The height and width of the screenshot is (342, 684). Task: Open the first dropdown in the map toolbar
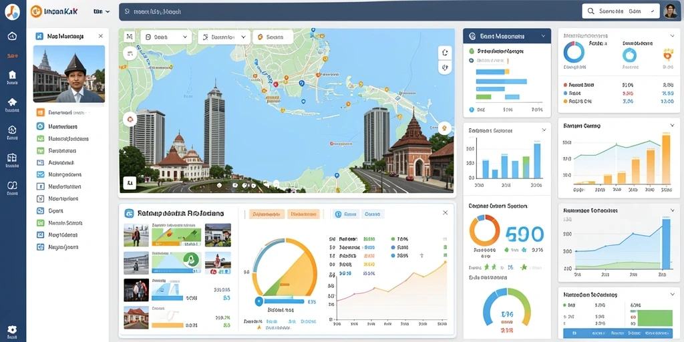pos(166,37)
